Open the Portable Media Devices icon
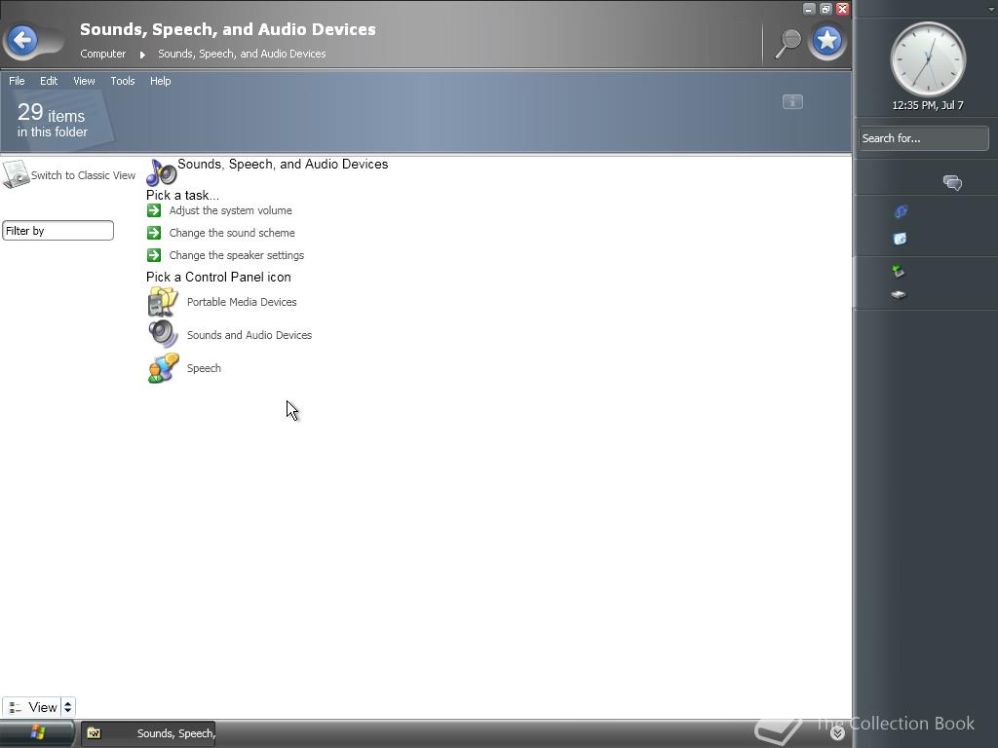The image size is (998, 748). pyautogui.click(x=163, y=302)
